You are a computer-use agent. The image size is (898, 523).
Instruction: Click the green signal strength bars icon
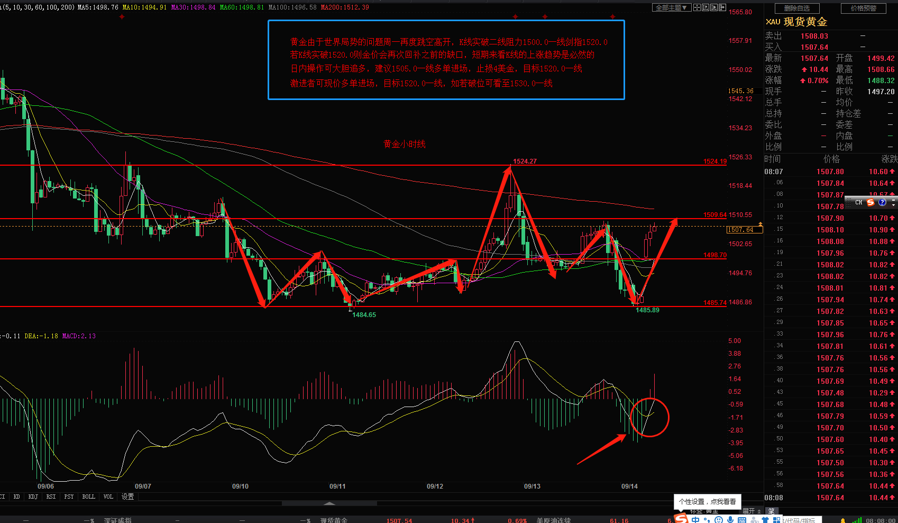pyautogui.click(x=857, y=520)
